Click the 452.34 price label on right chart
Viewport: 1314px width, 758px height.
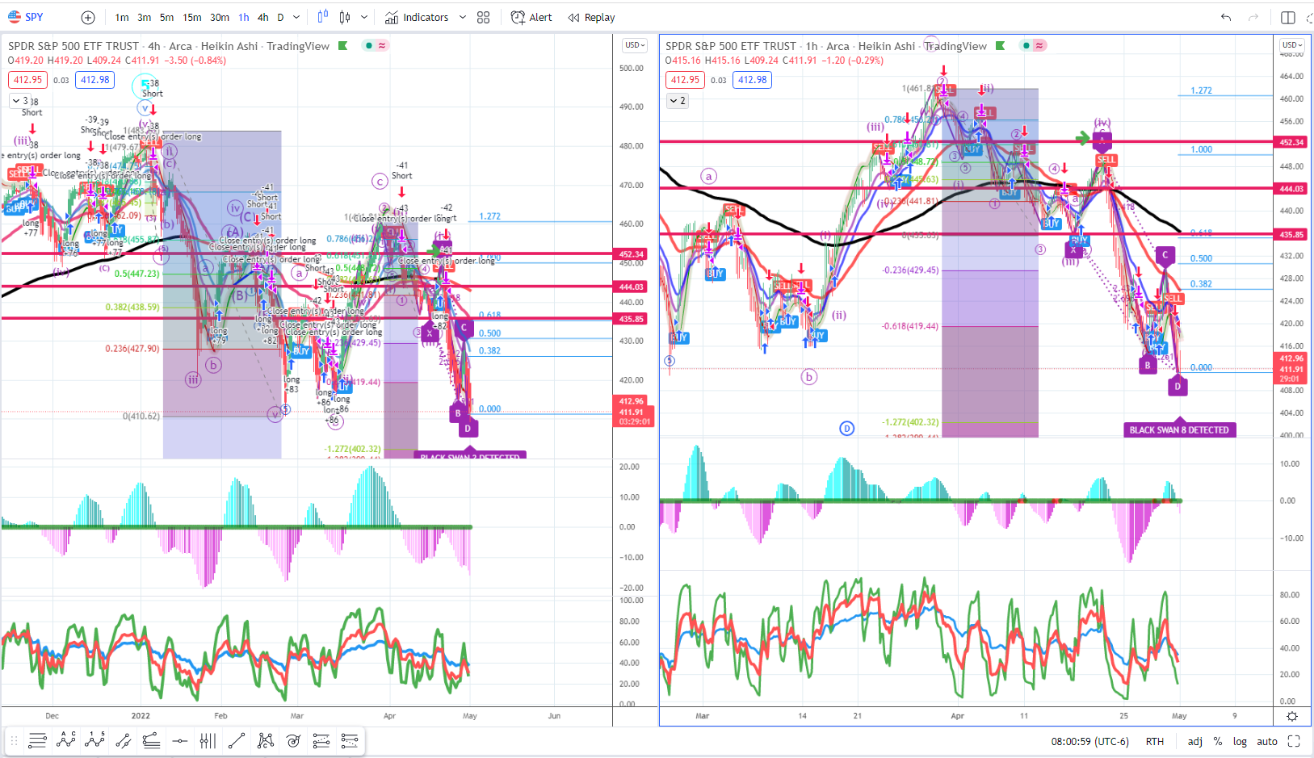coord(1291,142)
